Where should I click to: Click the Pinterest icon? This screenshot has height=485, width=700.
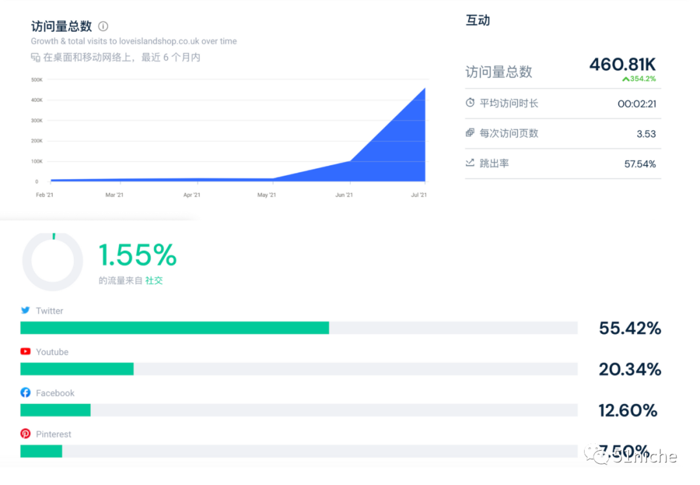[25, 434]
